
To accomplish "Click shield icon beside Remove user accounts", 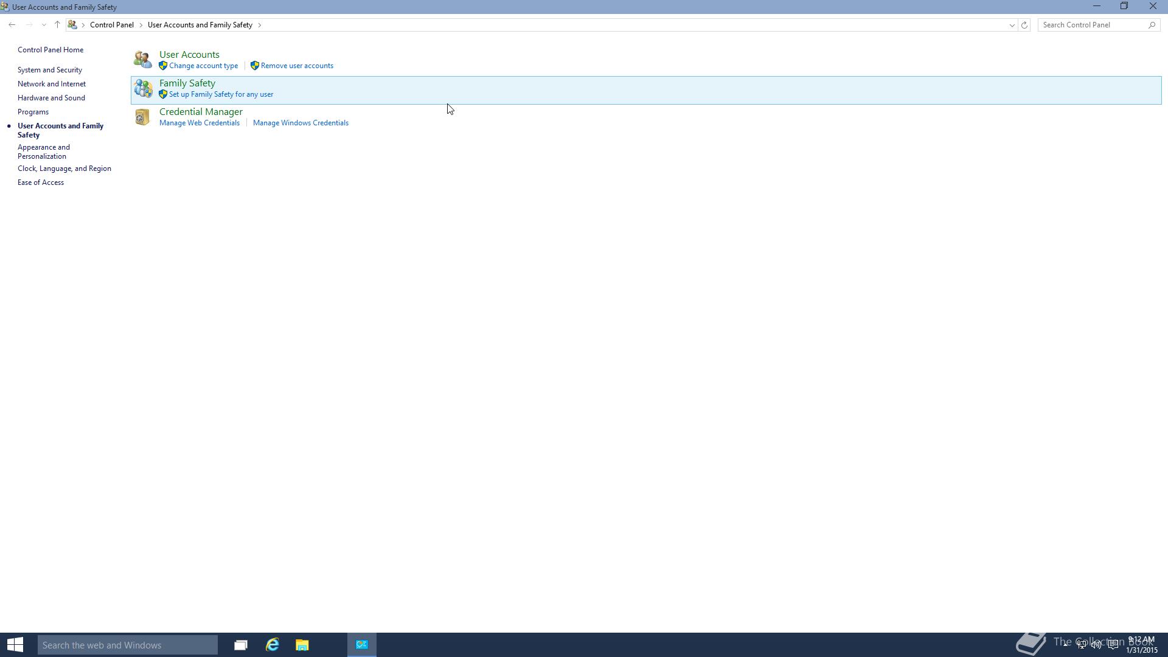I will pyautogui.click(x=255, y=66).
